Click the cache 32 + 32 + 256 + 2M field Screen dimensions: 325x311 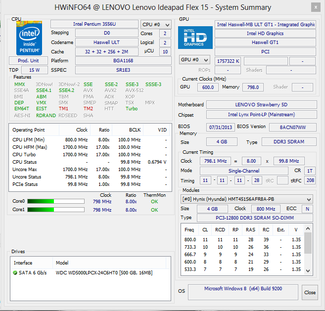click(106, 51)
